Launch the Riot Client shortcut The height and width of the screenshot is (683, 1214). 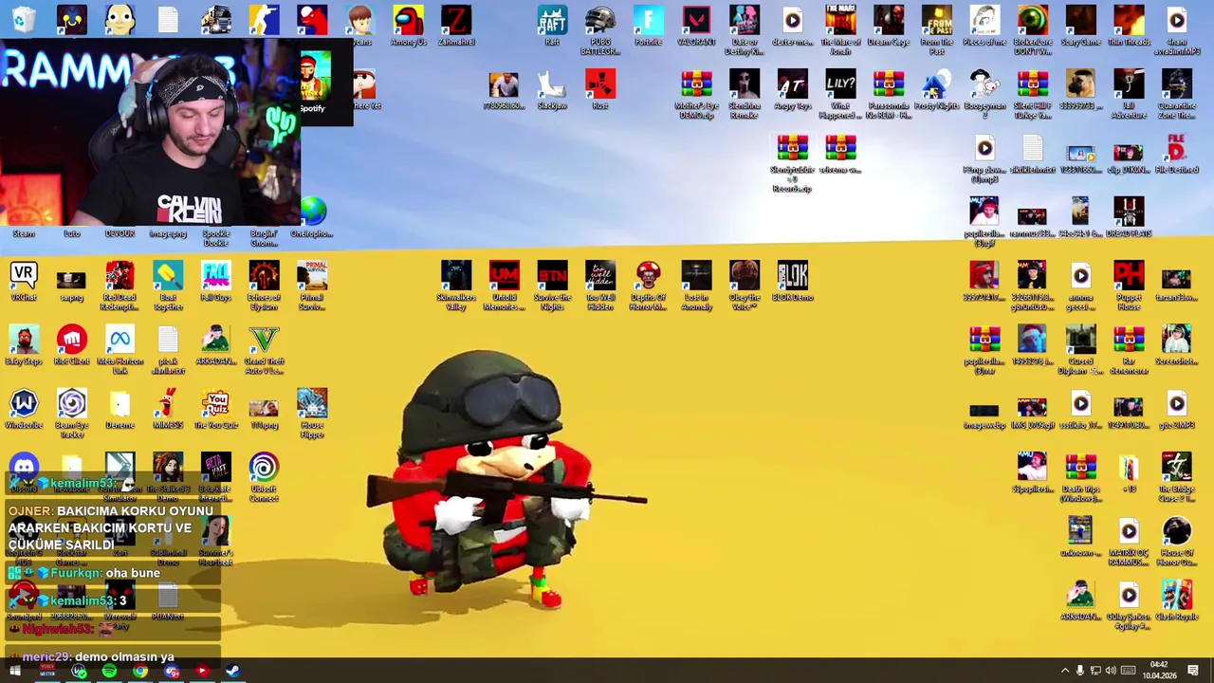click(x=72, y=345)
